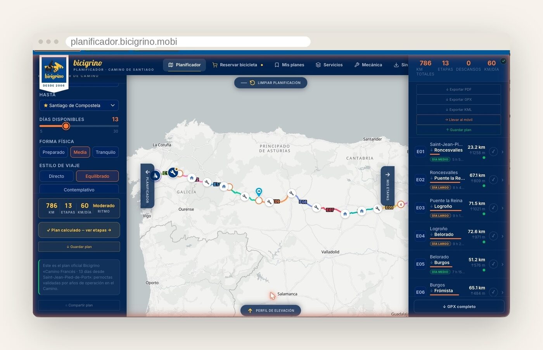543x350 pixels.
Task: Go to Mis planes
Action: coord(289,65)
